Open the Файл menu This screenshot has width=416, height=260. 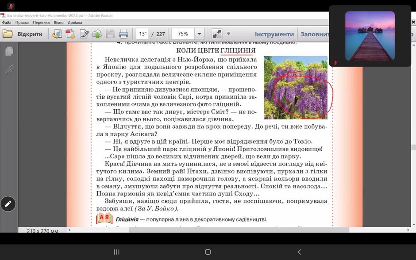pyautogui.click(x=6, y=23)
